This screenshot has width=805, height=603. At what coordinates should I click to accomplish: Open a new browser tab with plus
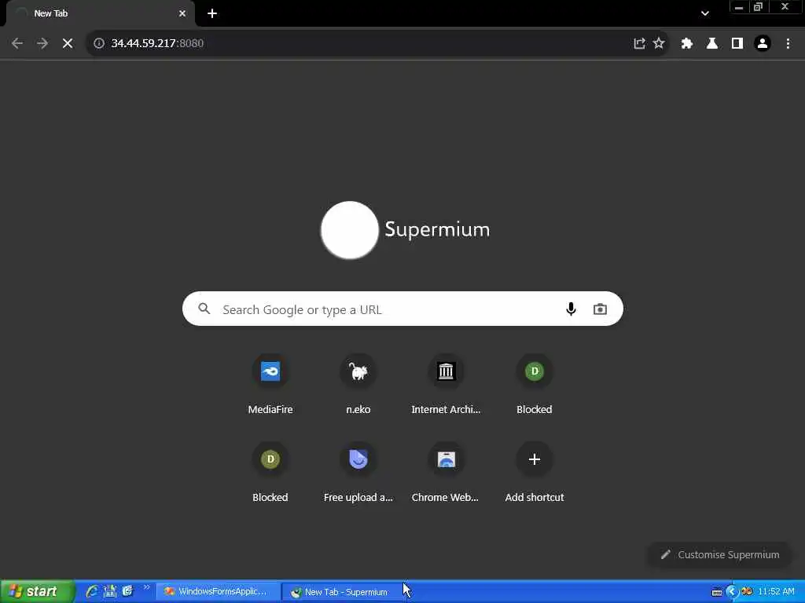pos(212,13)
